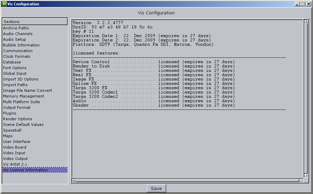Select the Audio Setup section
Screen dimensions: 313x194
[15, 39]
